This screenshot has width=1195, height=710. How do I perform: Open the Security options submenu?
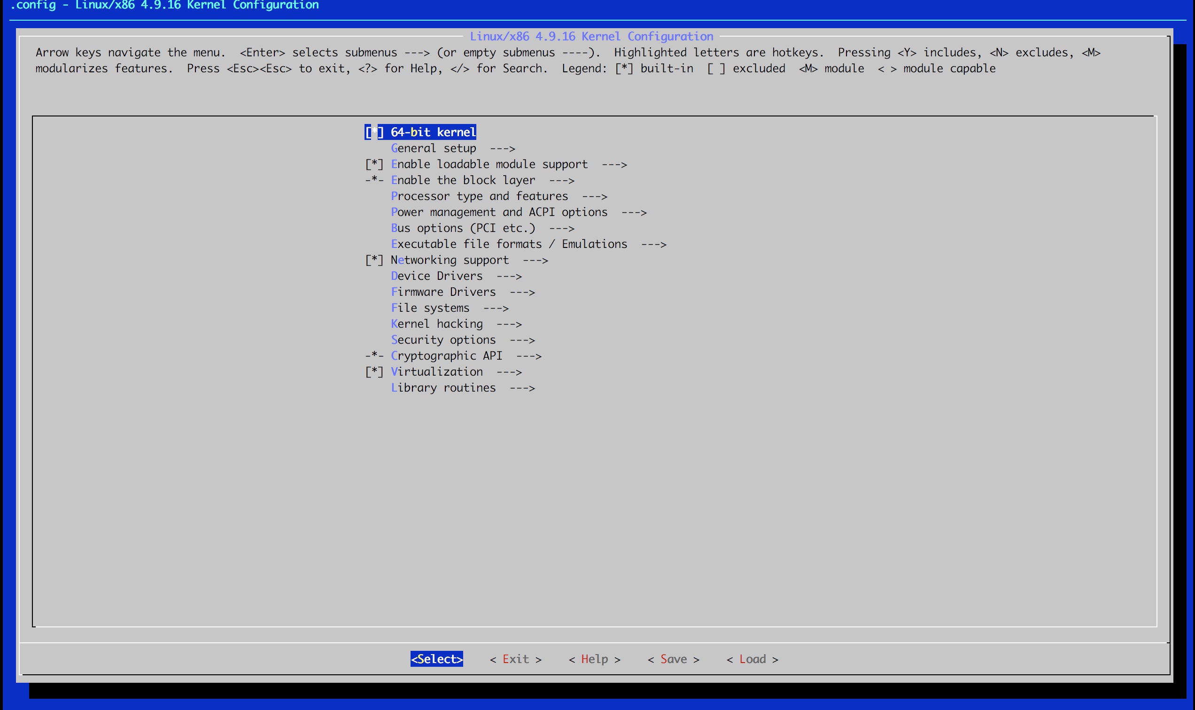click(x=463, y=340)
